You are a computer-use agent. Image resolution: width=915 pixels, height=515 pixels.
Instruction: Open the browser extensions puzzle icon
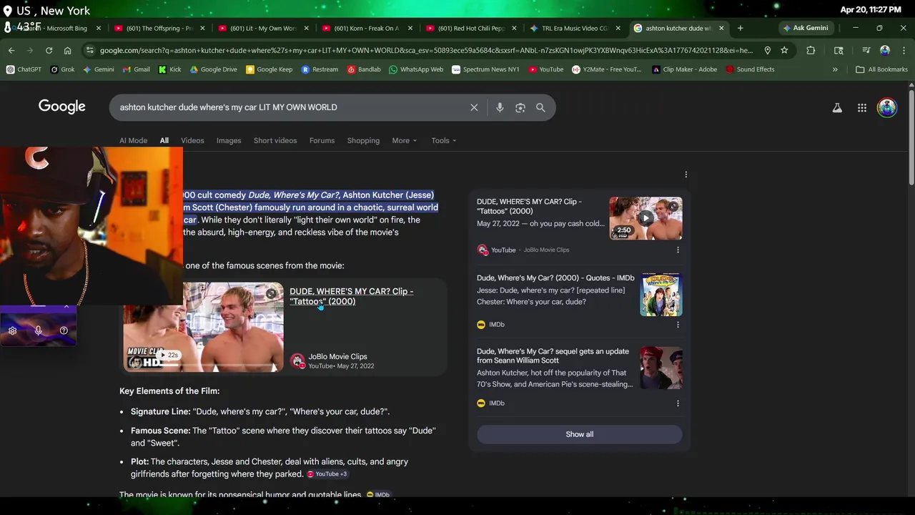pos(811,50)
